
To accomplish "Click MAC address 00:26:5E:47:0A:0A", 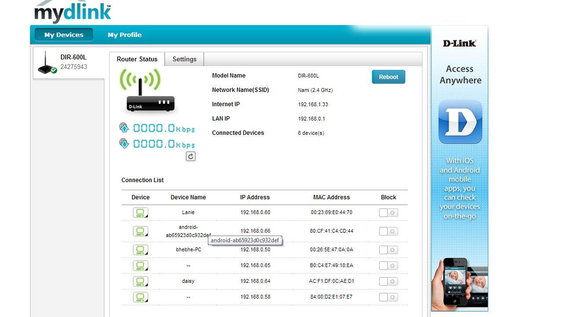I will [x=332, y=249].
